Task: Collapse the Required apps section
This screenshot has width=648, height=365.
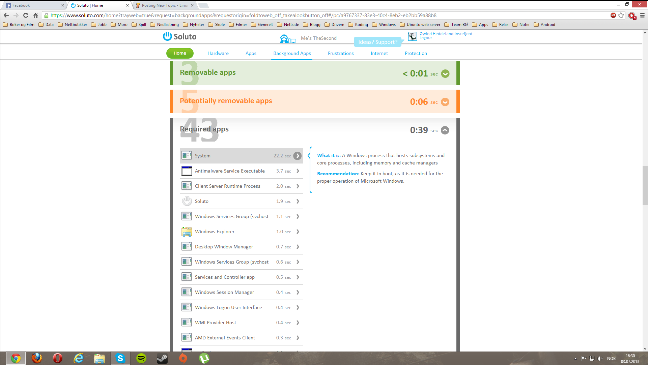Action: point(445,130)
